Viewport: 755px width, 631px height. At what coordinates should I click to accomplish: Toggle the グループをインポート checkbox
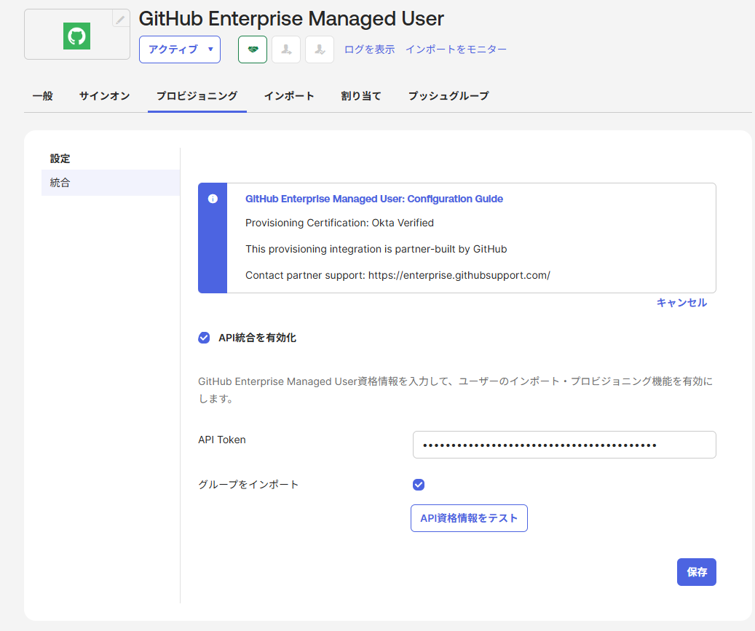(419, 484)
